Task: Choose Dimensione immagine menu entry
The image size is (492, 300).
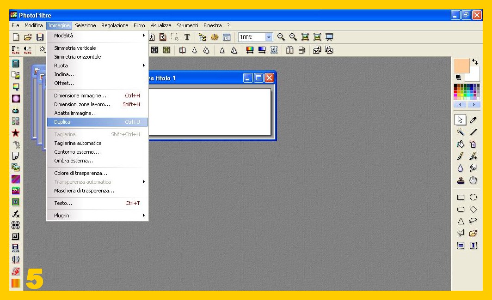Action: pyautogui.click(x=80, y=96)
